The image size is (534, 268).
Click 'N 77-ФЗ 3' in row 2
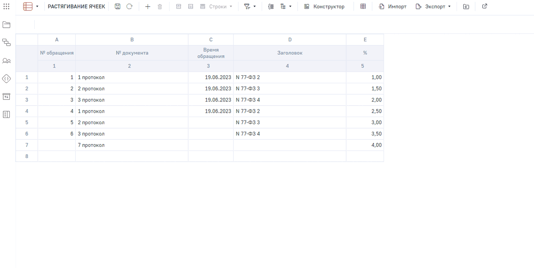pos(290,89)
